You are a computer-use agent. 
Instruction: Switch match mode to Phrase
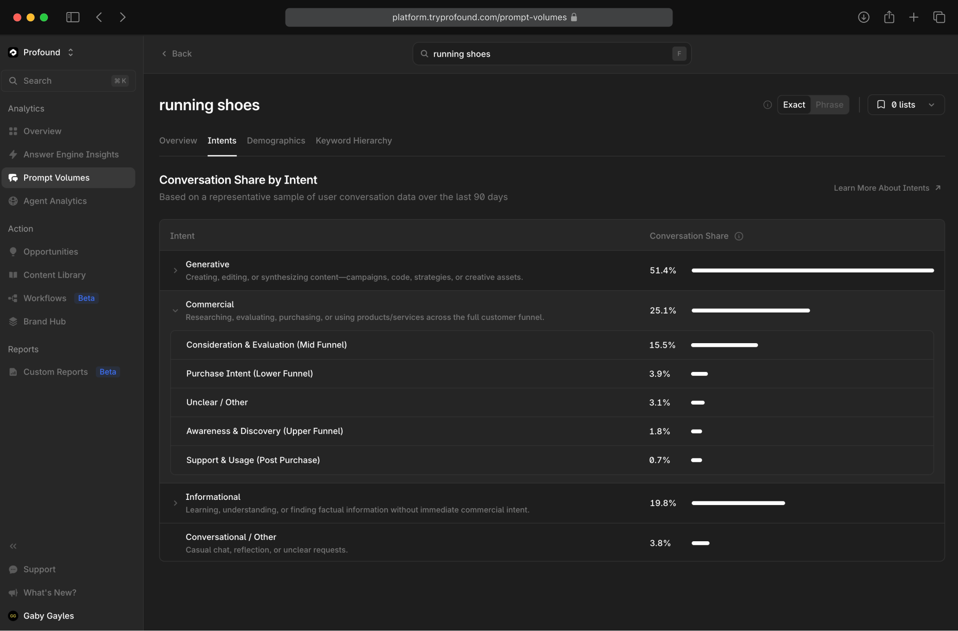tap(829, 105)
